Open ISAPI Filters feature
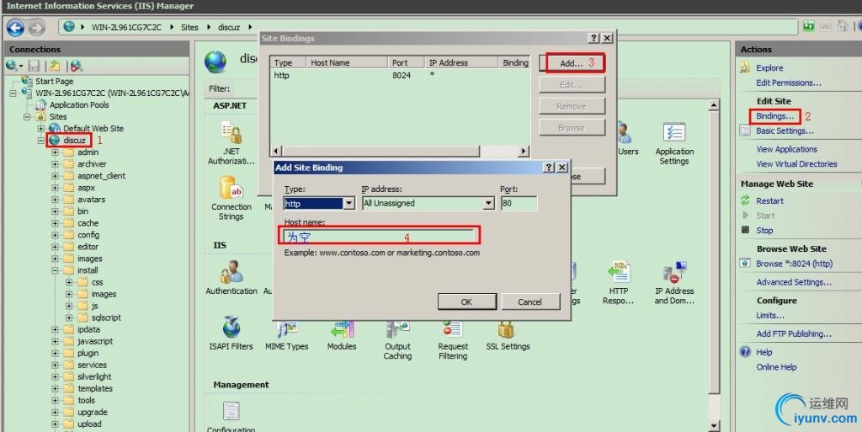 [231, 333]
